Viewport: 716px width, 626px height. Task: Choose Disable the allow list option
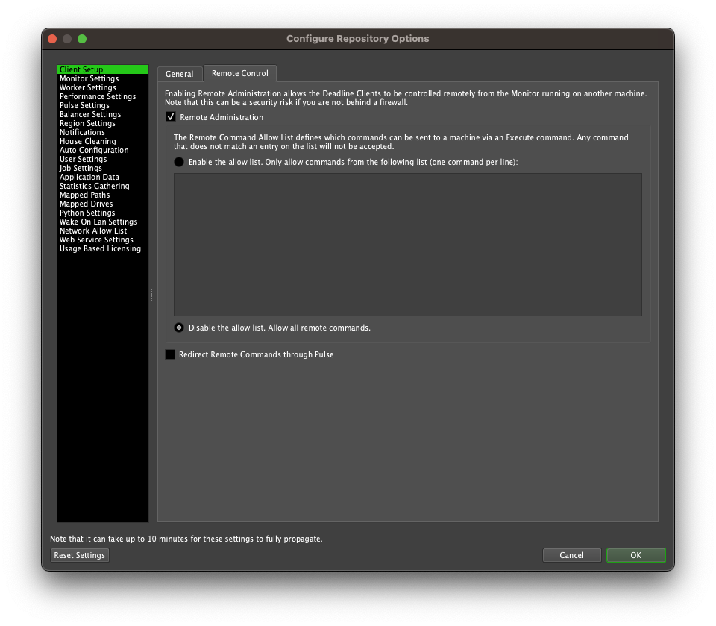coord(178,328)
